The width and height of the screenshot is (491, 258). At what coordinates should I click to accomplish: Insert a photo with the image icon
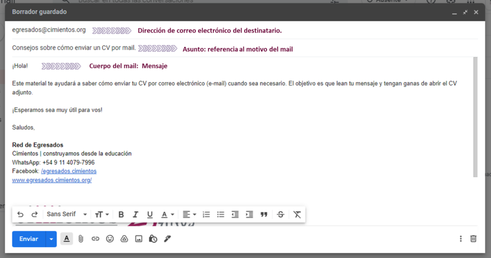139,239
